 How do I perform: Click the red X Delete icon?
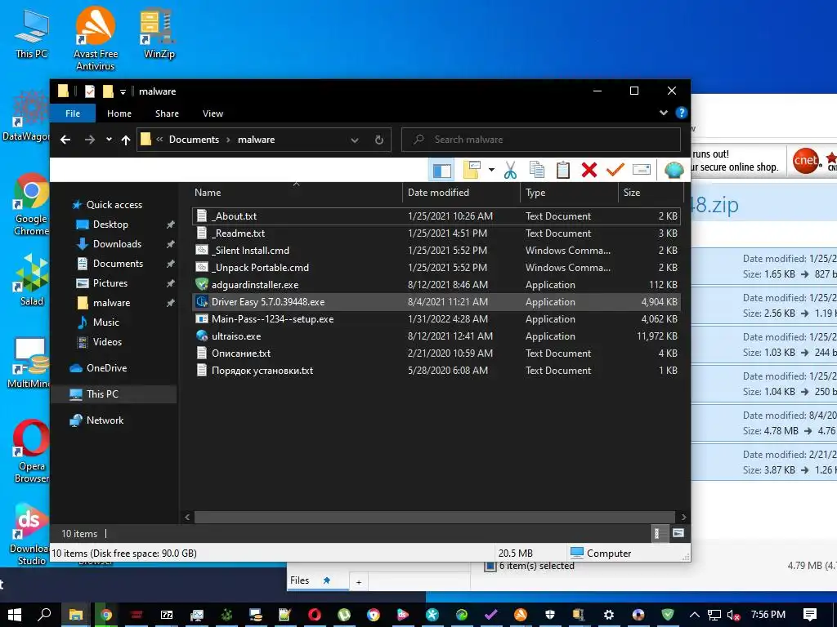(x=589, y=170)
